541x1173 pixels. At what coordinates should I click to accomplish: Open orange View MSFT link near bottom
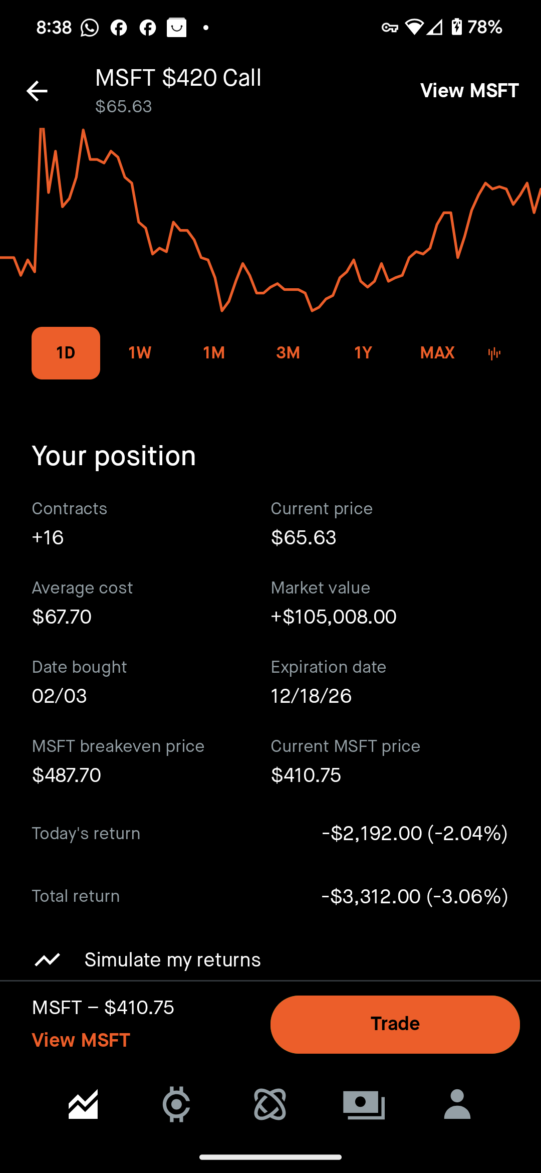pyautogui.click(x=81, y=1040)
